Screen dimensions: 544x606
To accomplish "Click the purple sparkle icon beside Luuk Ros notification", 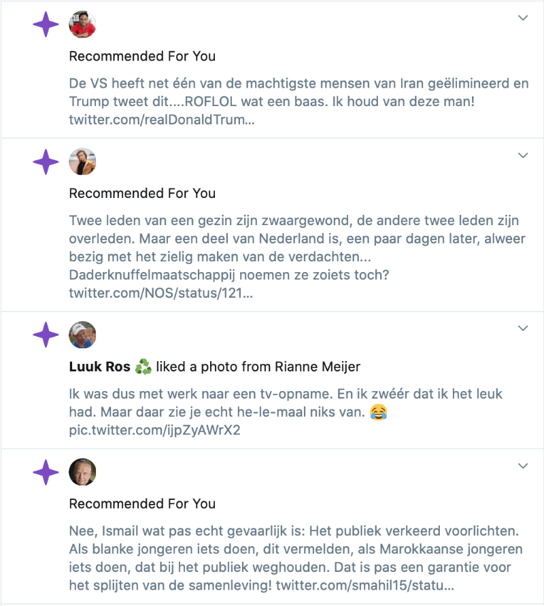I will coord(46,335).
